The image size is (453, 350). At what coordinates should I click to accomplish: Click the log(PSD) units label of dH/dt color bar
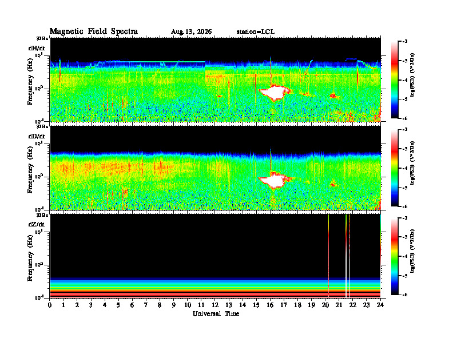(412, 75)
